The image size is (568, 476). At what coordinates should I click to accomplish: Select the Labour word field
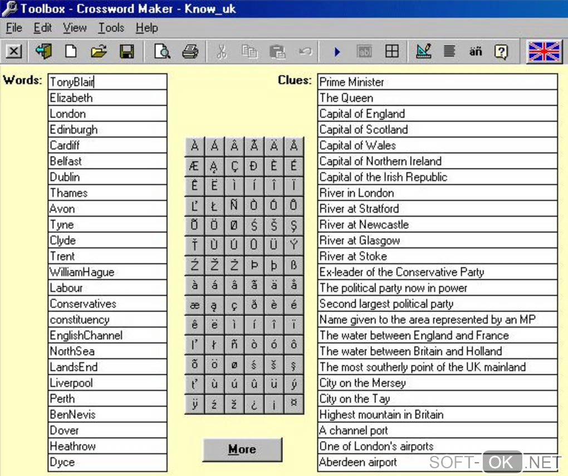click(107, 288)
